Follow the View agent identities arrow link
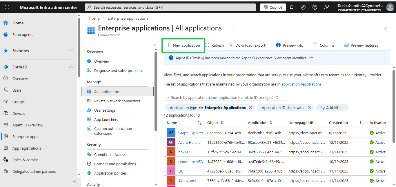The height and width of the screenshot is (187, 396). click(311, 58)
